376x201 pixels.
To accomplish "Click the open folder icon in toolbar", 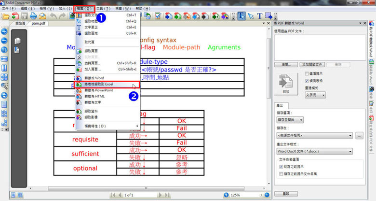I will (x=6, y=16).
